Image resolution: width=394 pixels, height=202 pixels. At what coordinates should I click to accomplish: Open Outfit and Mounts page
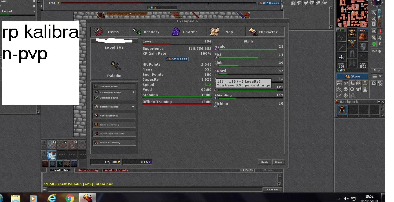[114, 134]
